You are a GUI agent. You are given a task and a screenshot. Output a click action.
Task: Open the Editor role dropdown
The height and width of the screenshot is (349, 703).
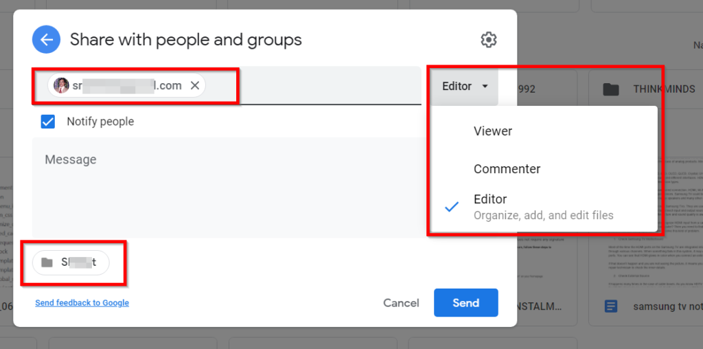pos(465,86)
